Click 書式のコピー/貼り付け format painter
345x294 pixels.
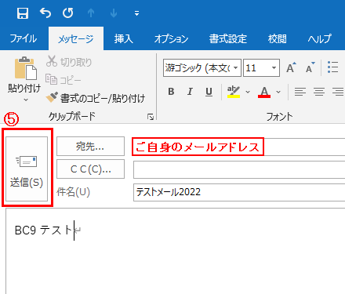pyautogui.click(x=96, y=98)
